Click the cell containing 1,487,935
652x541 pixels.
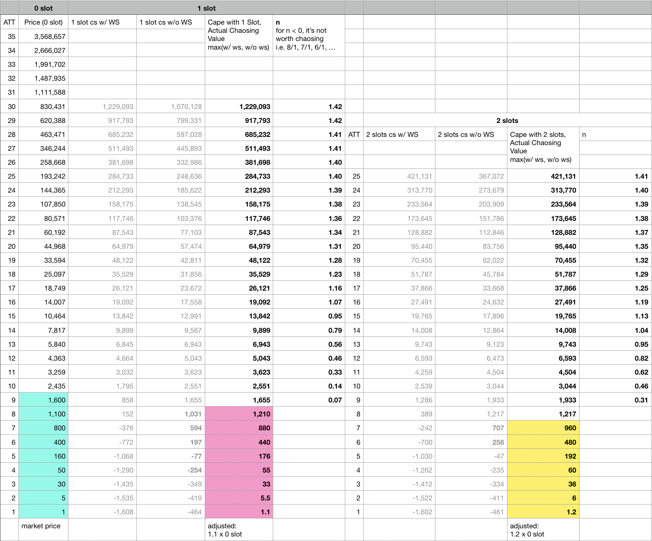coord(43,78)
